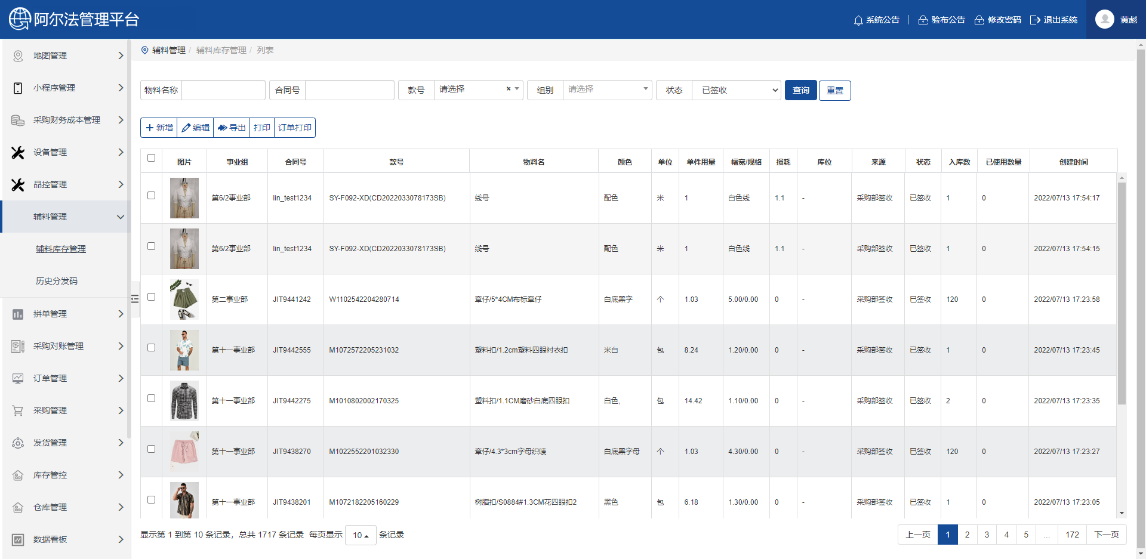The height and width of the screenshot is (559, 1146).
Task: Check the row for contract JIT9441242
Action: [151, 297]
